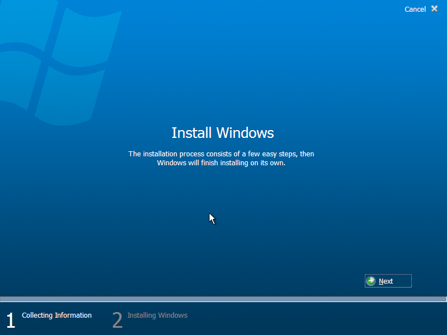447x335 pixels.
Task: Click the step number 1 indicator
Action: [11, 320]
